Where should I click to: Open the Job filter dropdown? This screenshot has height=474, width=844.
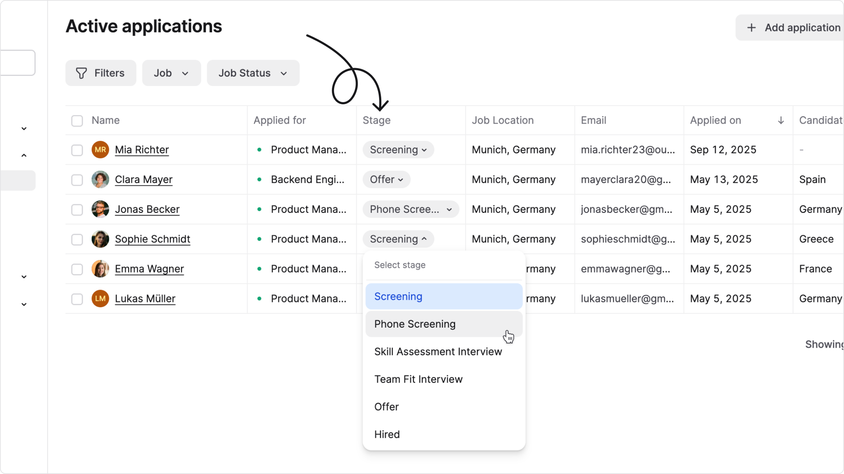coord(171,73)
